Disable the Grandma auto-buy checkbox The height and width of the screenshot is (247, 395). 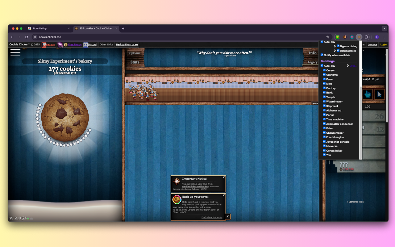[324, 75]
